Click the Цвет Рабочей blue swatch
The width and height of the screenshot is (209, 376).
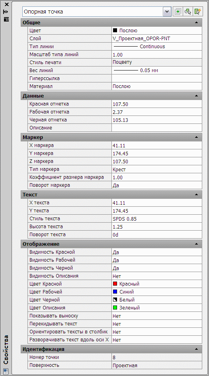[x=115, y=292]
